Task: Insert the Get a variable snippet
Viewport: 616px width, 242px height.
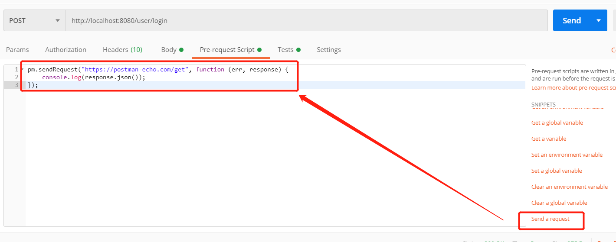Action: click(x=549, y=139)
